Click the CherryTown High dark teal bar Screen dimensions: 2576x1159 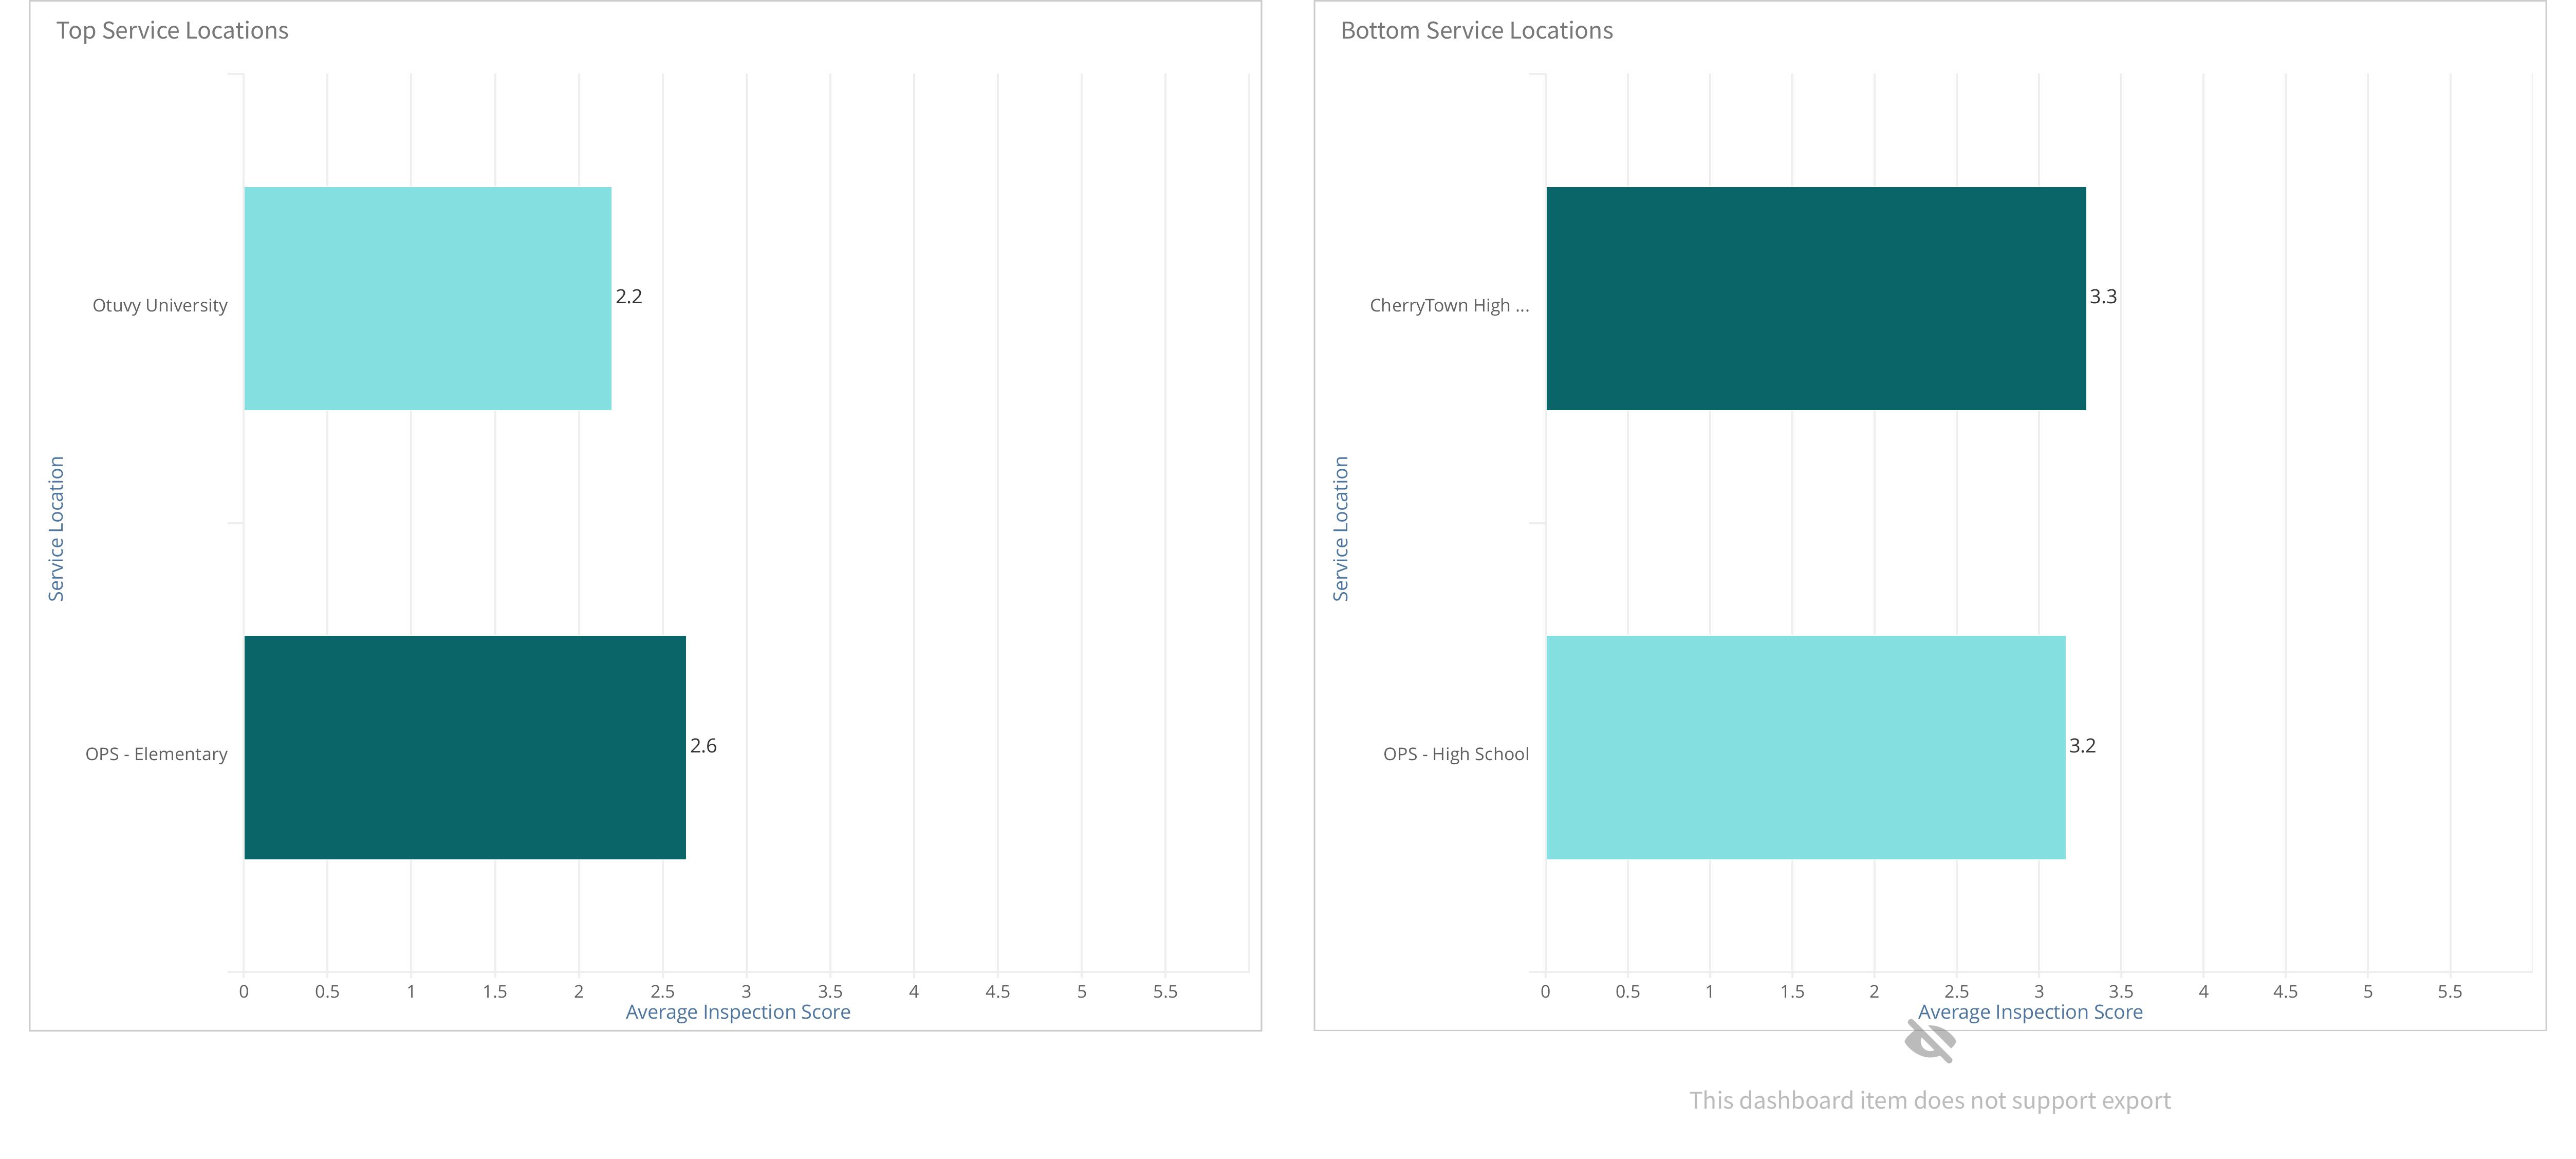(1816, 298)
